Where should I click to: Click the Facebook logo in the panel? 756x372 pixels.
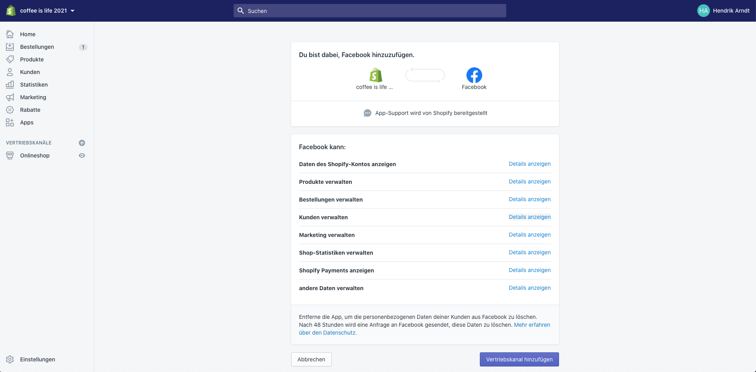[474, 75]
